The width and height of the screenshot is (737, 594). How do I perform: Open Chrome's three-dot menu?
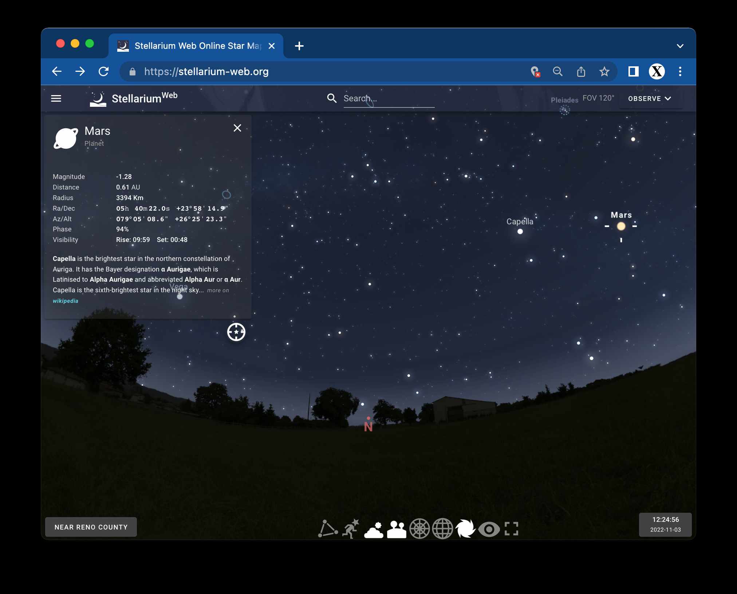coord(680,71)
